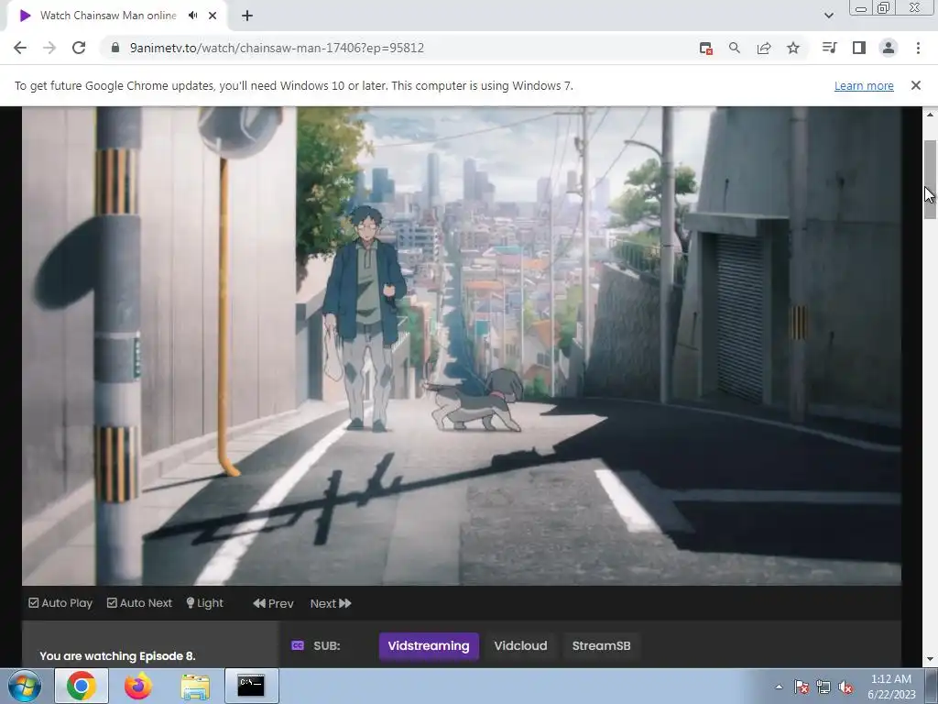The height and width of the screenshot is (704, 938).
Task: Toggle the Light mode bulb
Action: pos(204,603)
